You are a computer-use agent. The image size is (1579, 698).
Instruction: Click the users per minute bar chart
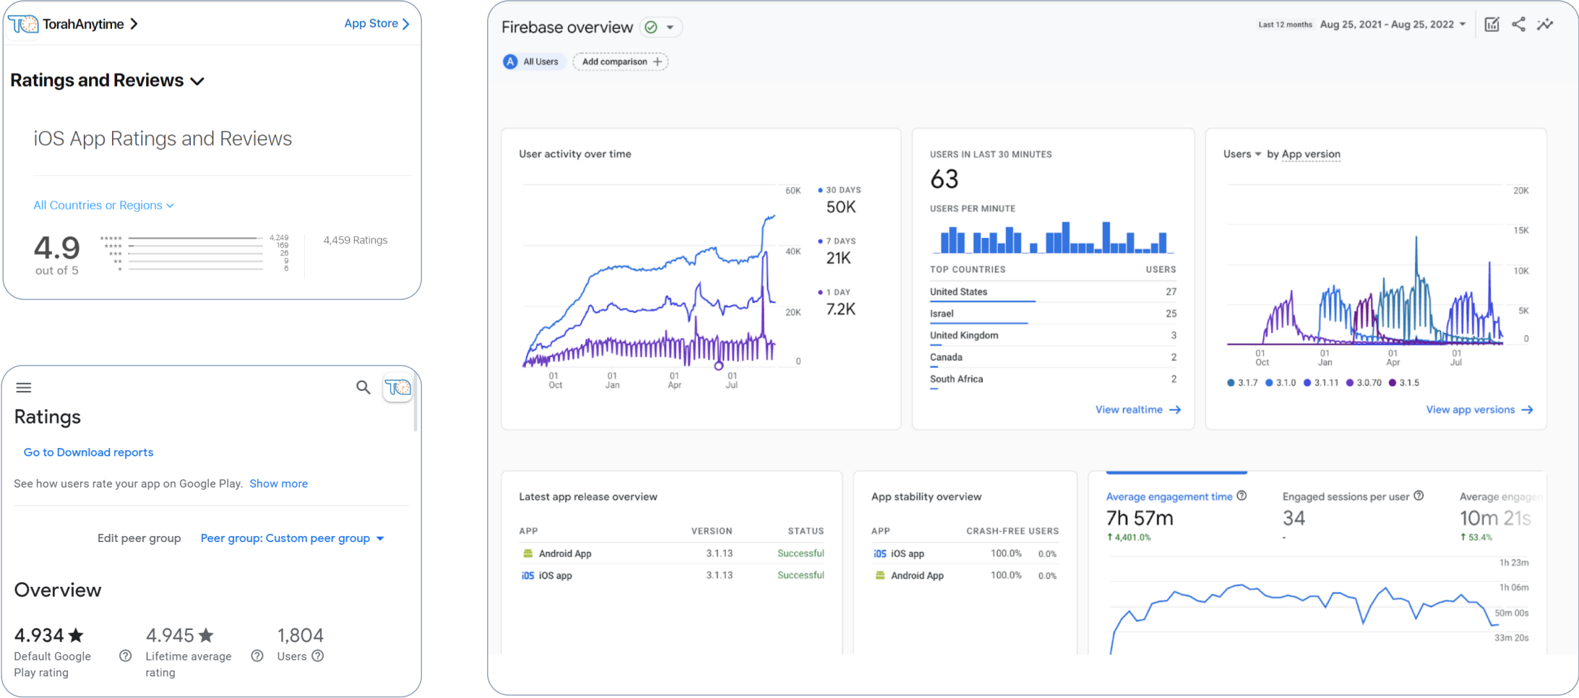pos(1052,238)
